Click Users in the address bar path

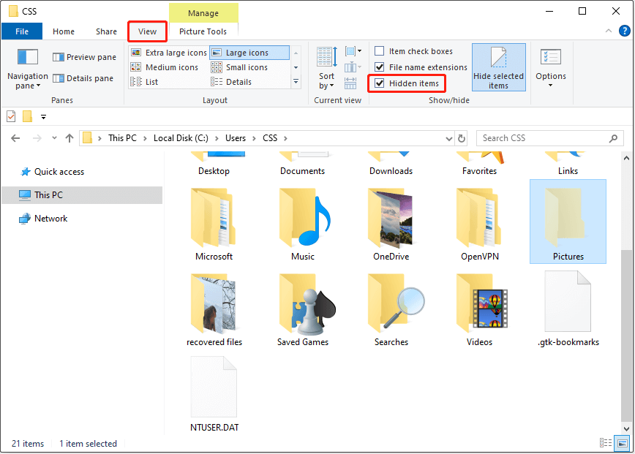pyautogui.click(x=236, y=137)
